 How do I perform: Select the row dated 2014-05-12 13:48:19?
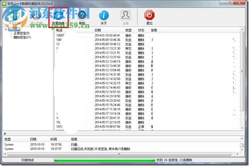coord(147,62)
